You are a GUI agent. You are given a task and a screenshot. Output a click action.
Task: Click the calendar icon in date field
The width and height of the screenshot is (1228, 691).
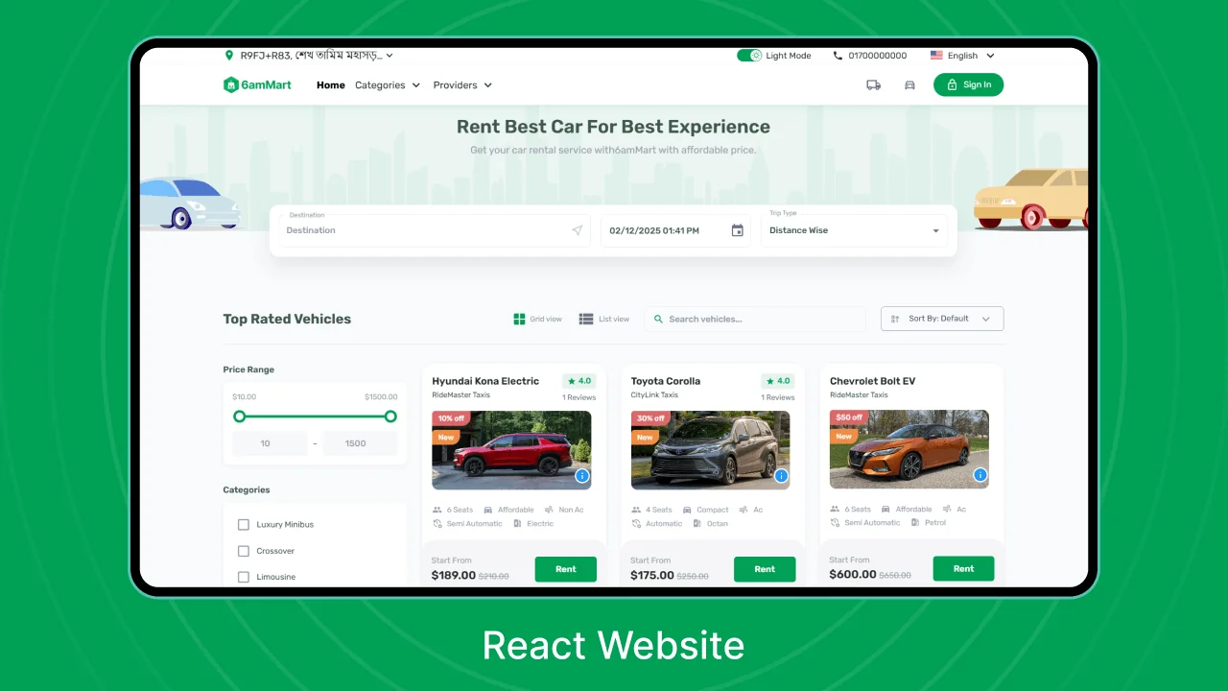(737, 230)
